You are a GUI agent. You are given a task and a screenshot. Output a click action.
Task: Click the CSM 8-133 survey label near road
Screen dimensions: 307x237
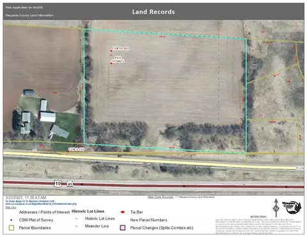coord(76,149)
